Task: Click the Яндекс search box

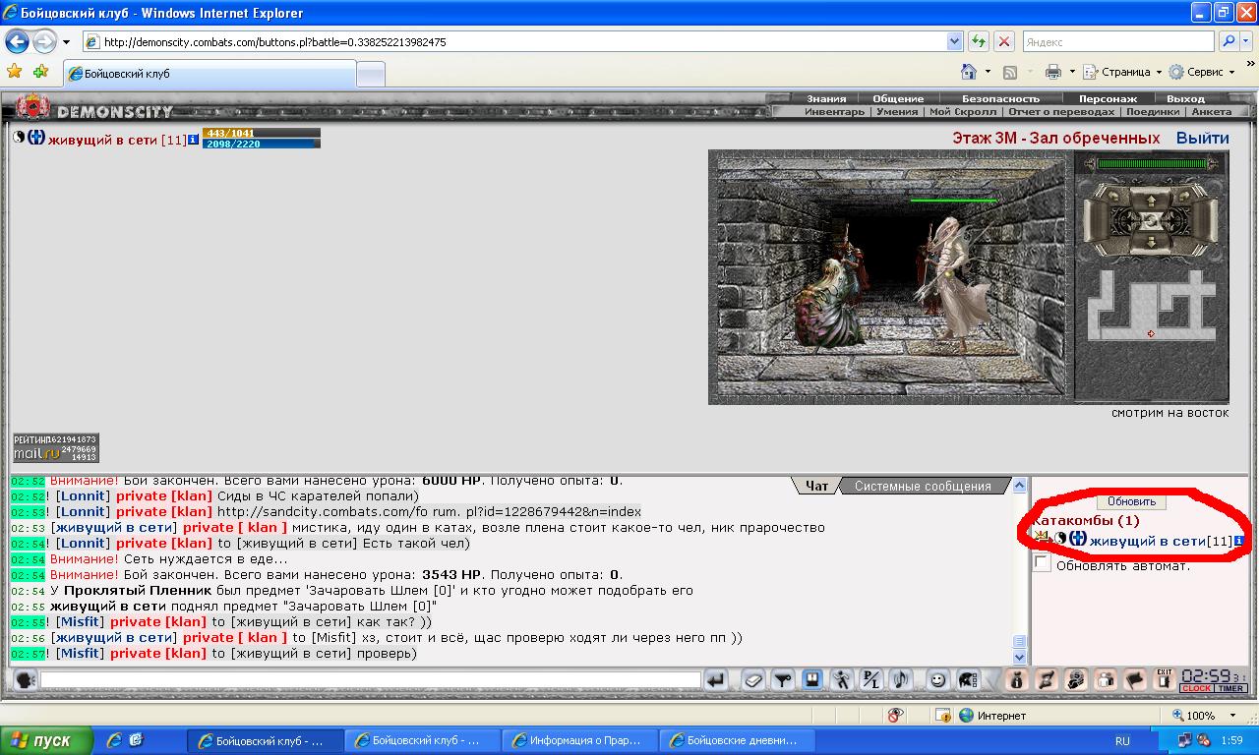Action: point(1118,42)
